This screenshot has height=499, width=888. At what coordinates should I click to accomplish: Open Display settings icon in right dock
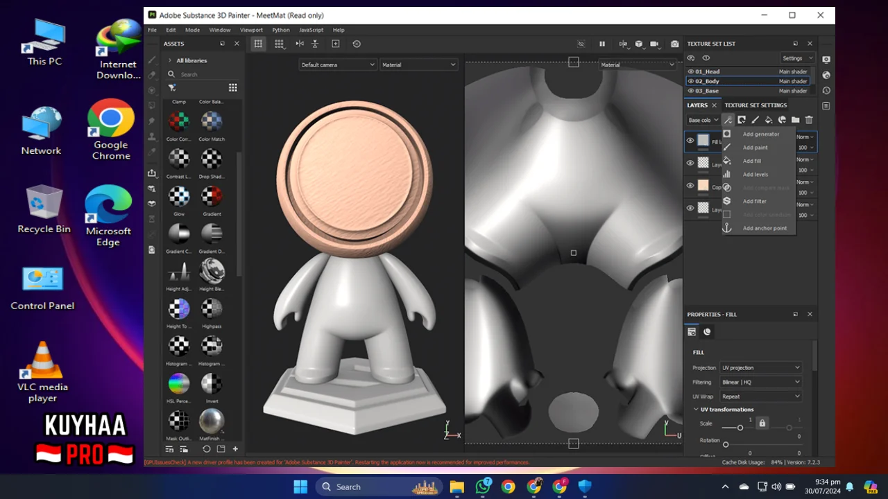pos(826,60)
